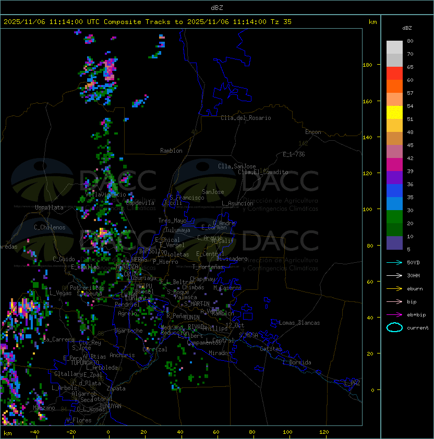Image resolution: width=434 pixels, height=439 pixels.
Task: Click the L_Dormida place label
Action: coord(297,362)
